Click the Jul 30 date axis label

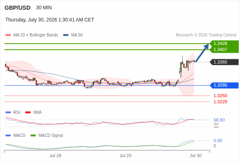196,156
